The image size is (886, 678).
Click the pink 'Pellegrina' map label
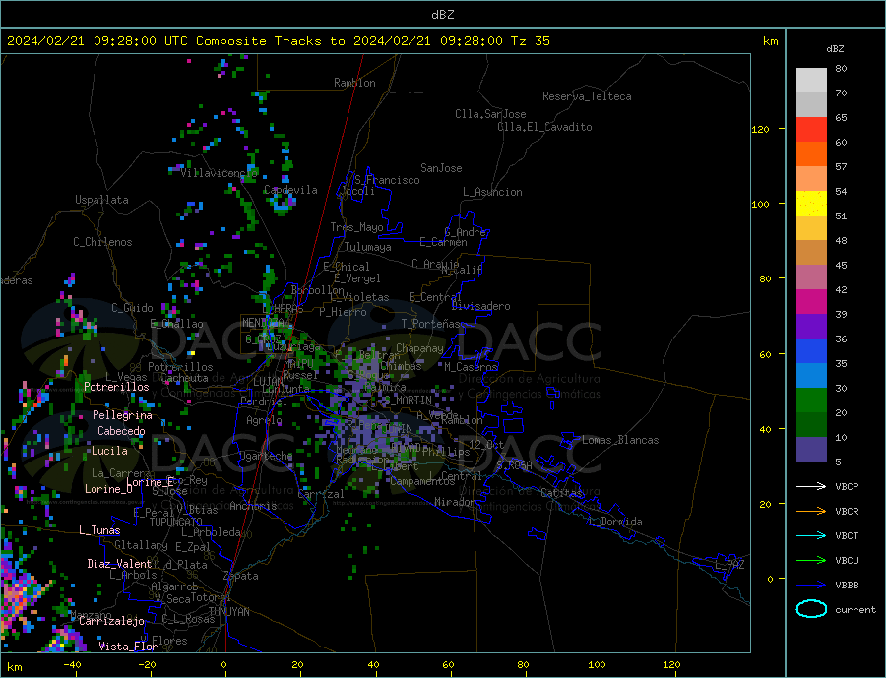(122, 415)
